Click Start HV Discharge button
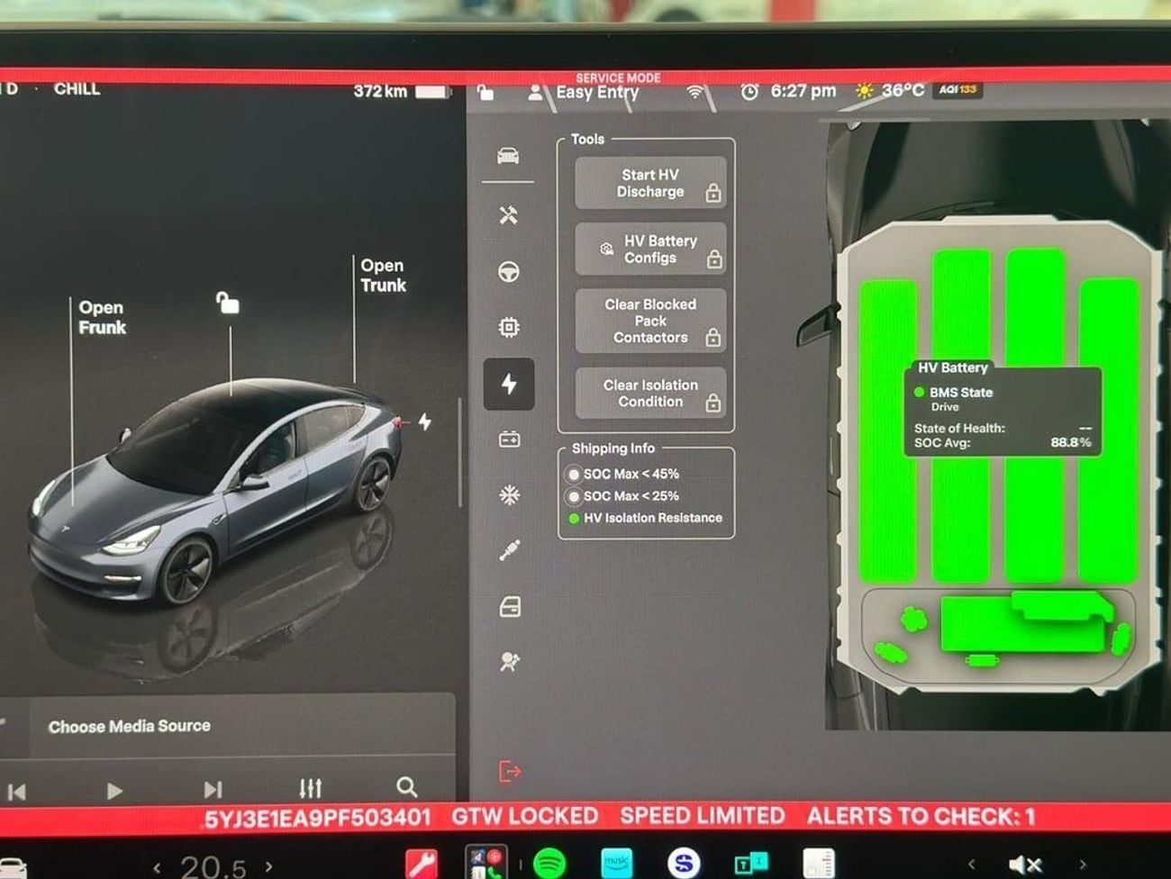Viewport: 1171px width, 879px height. click(650, 184)
